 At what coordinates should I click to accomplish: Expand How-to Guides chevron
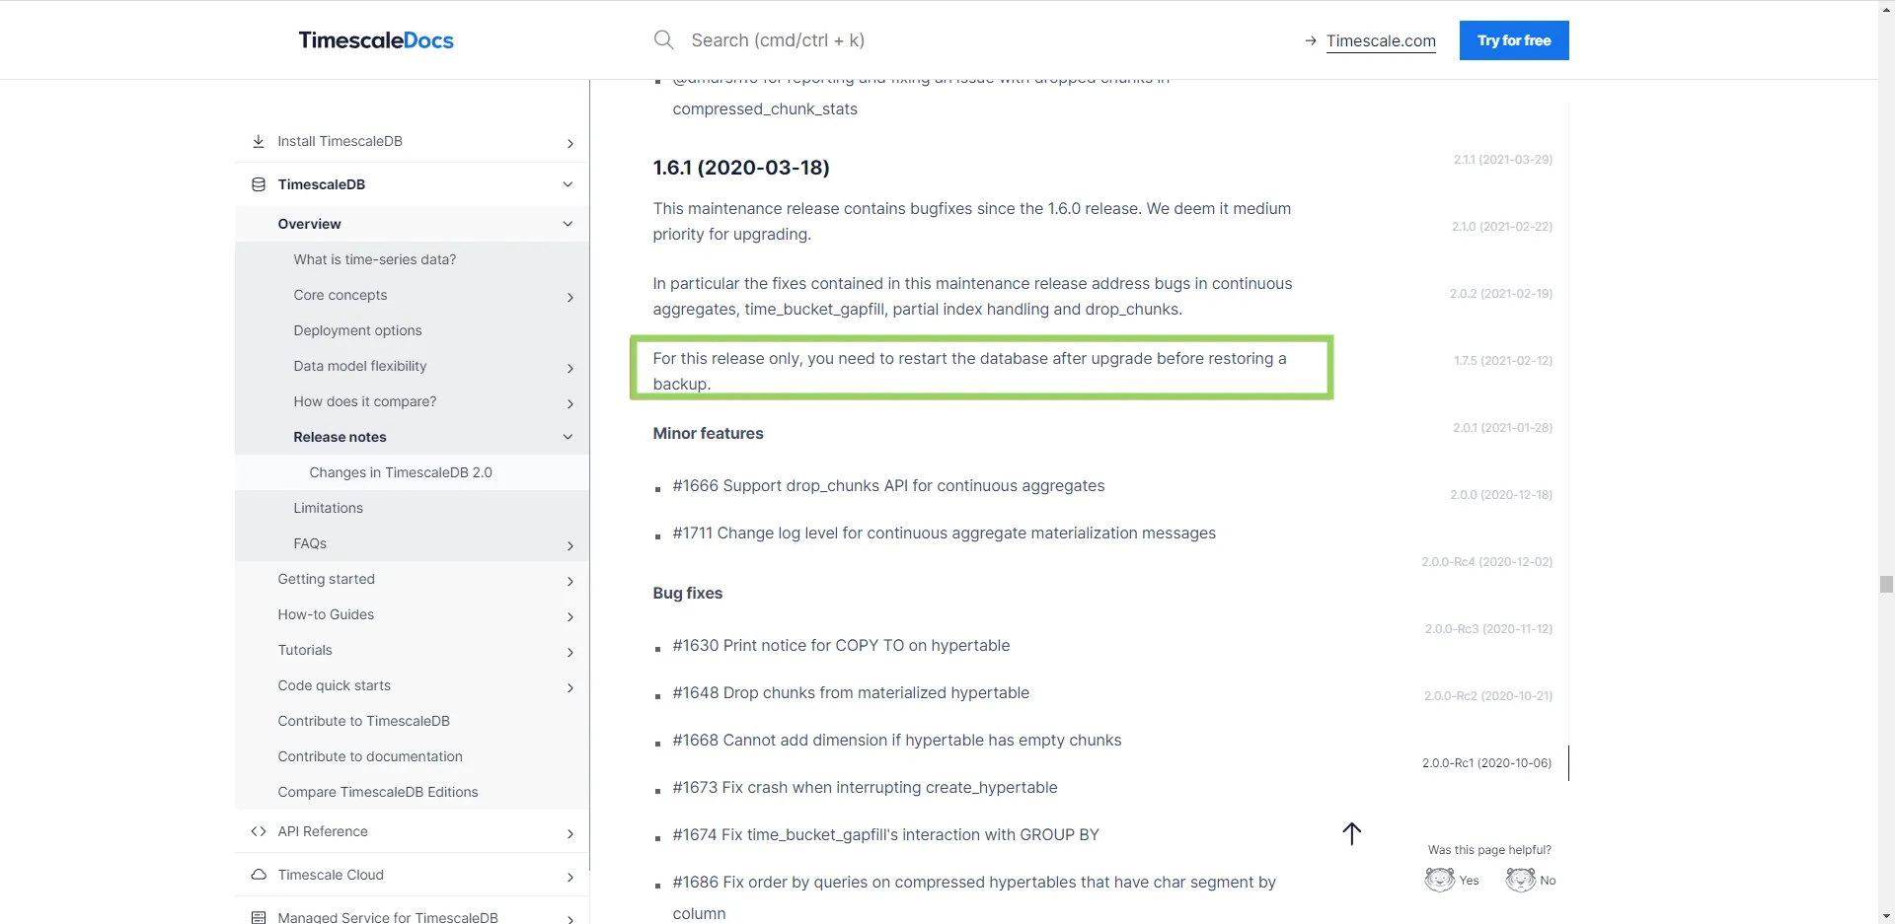[x=570, y=616]
